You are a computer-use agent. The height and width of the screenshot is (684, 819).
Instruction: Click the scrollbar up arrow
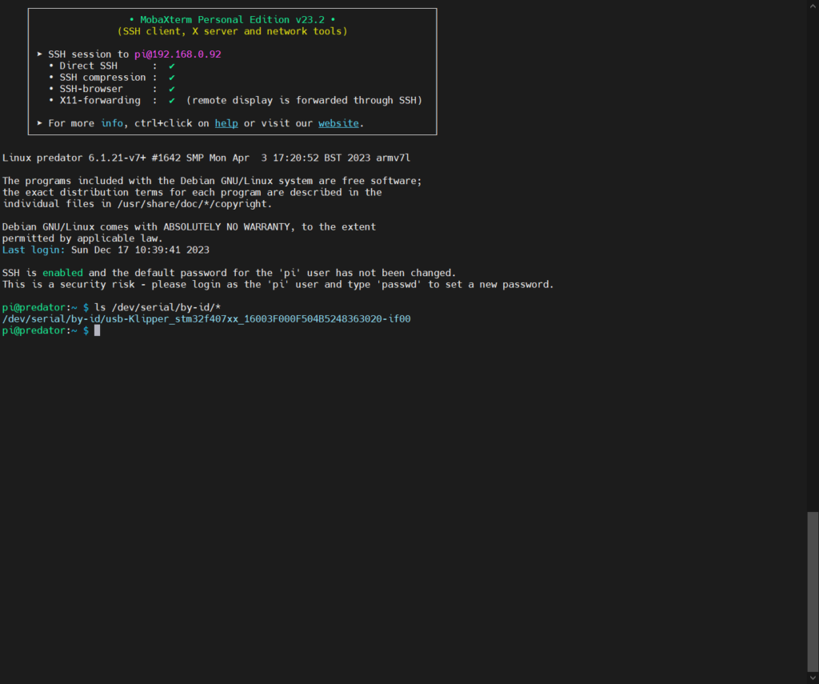[813, 6]
